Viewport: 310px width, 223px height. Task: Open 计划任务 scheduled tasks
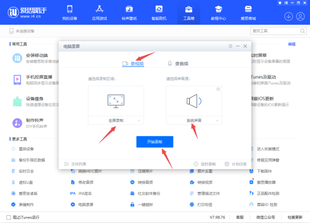point(236,164)
